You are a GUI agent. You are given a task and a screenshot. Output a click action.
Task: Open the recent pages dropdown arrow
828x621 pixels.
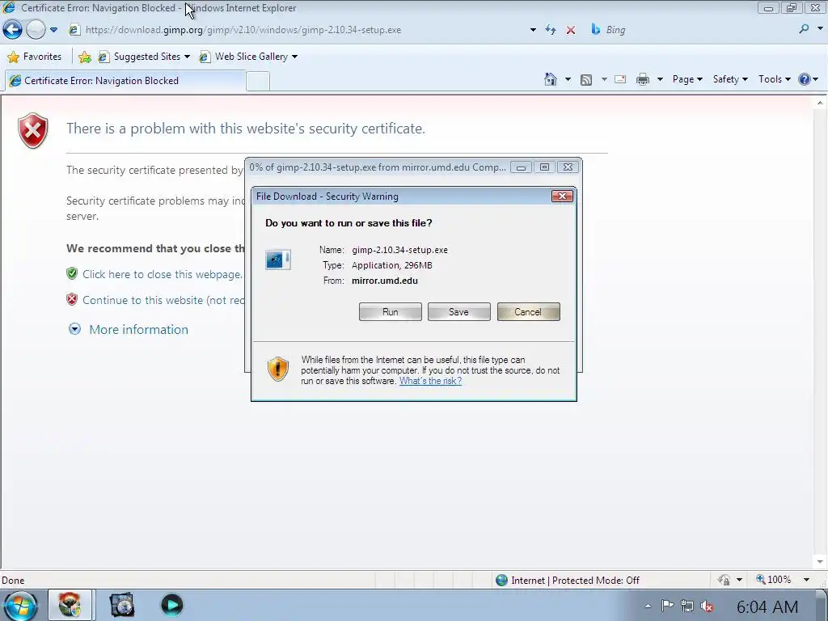point(53,30)
